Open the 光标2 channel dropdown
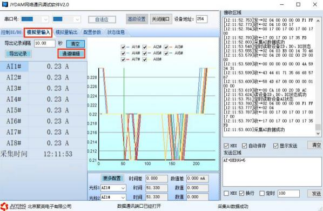The height and width of the screenshot is (211, 323). 113,197
